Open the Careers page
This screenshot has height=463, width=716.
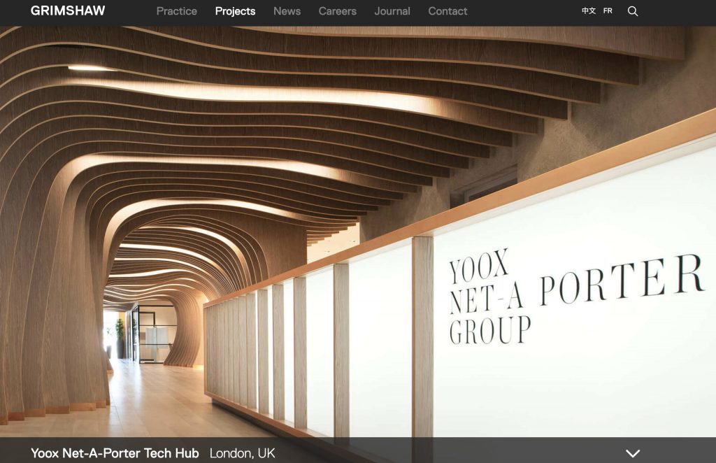pos(338,11)
